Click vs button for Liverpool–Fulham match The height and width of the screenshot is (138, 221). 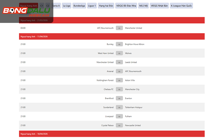119,116
